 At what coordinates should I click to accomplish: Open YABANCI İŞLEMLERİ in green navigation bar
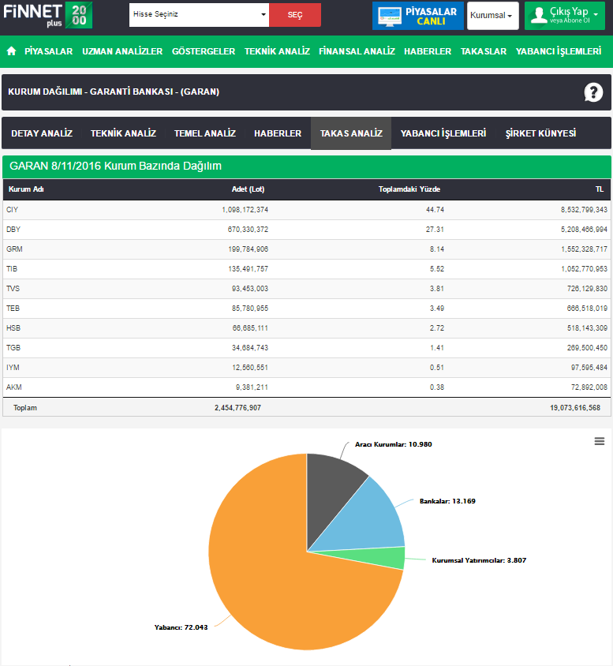pos(559,51)
